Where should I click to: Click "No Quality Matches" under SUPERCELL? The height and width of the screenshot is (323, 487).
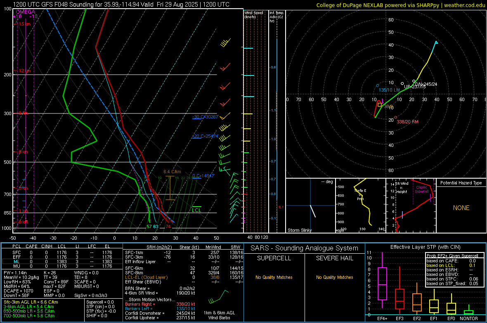[274, 277]
